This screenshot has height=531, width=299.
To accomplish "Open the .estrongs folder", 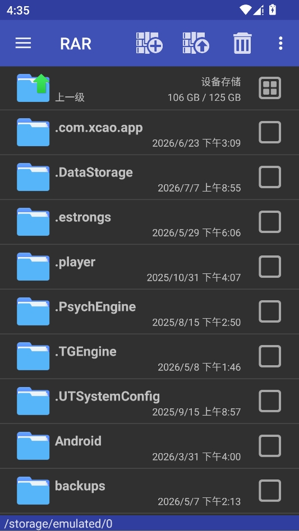I will coord(149,222).
